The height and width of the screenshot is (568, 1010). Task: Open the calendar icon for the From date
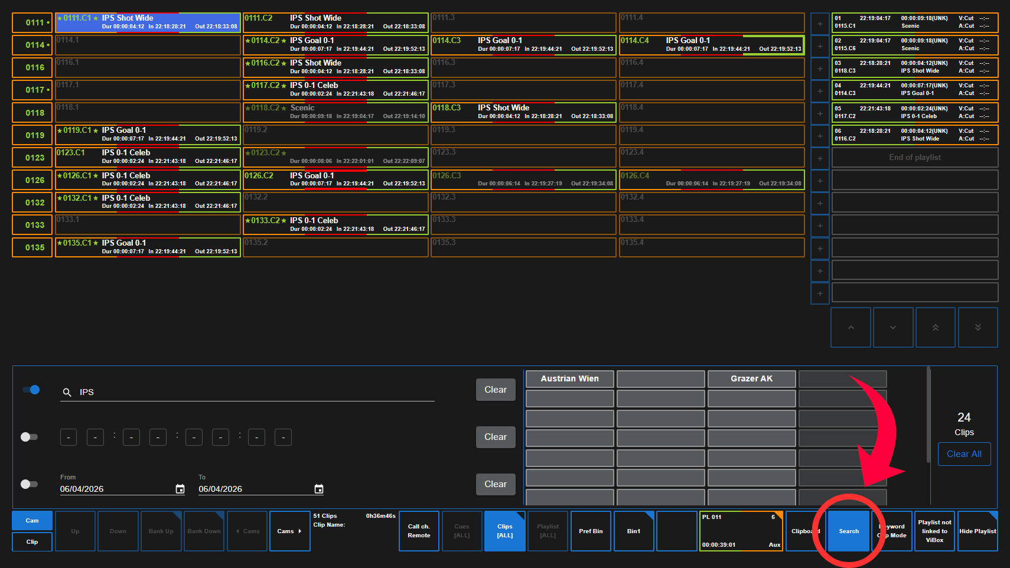[180, 489]
